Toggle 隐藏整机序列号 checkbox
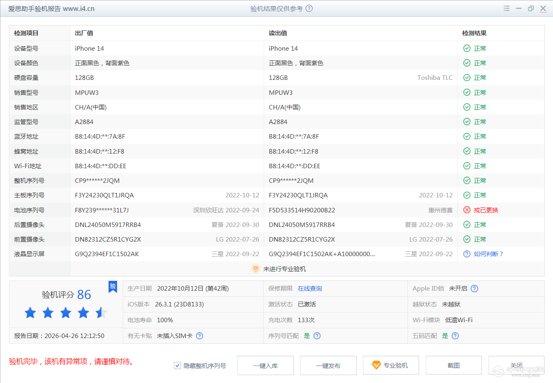Image resolution: width=553 pixels, height=383 pixels. [x=177, y=366]
